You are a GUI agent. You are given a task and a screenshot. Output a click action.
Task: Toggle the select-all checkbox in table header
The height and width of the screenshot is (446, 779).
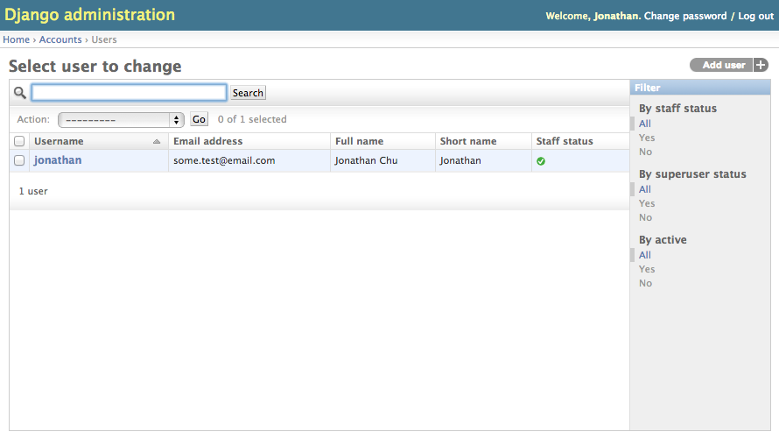coord(19,141)
